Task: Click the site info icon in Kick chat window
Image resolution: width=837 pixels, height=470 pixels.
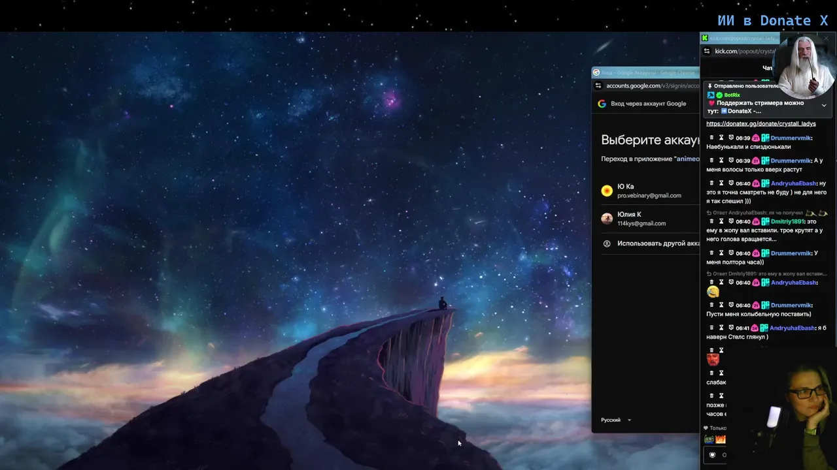Action: pos(707,51)
